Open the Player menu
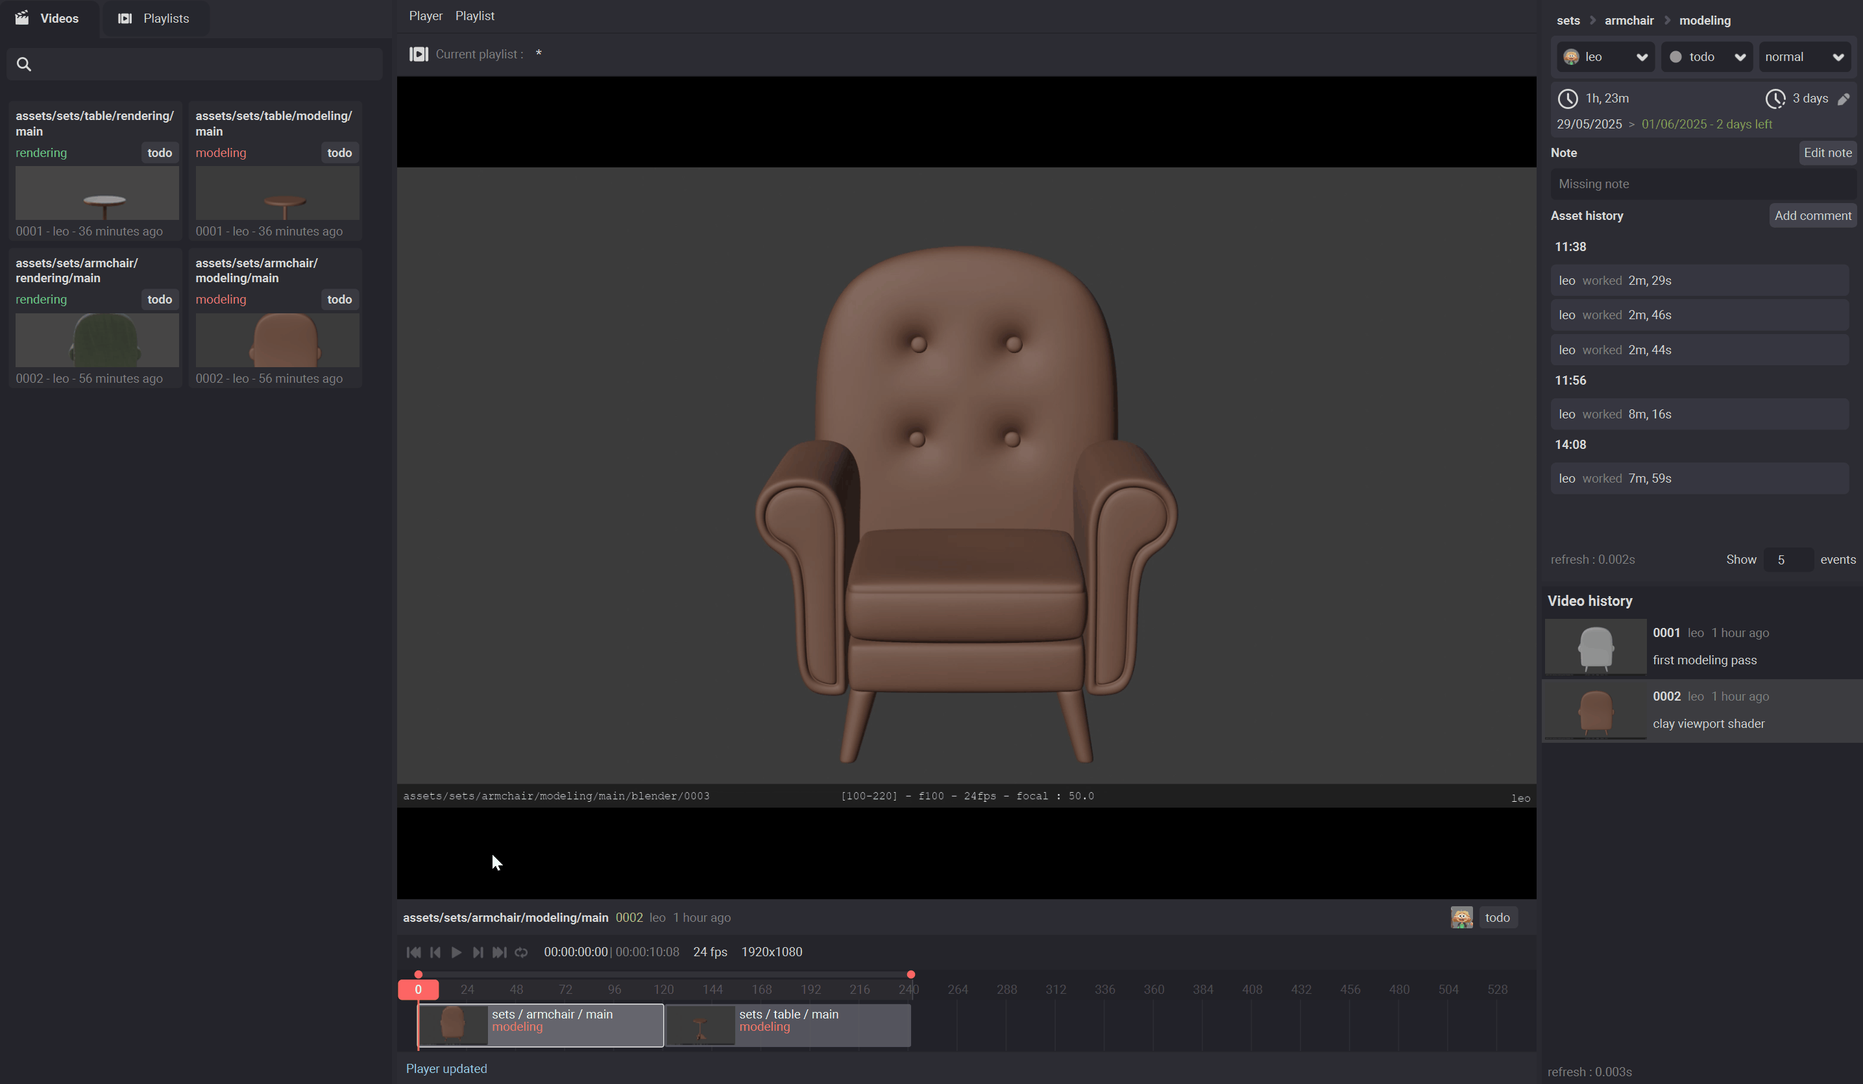Image resolution: width=1863 pixels, height=1084 pixels. tap(425, 16)
